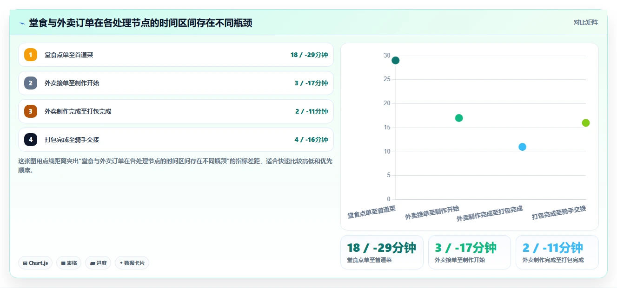Viewport: 617px width, 288px height.
Task: Click the brown number 3 badge
Action: (x=31, y=111)
